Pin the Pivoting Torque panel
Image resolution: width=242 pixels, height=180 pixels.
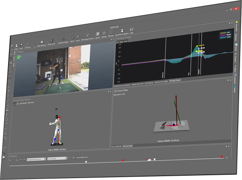pyautogui.click(x=229, y=23)
